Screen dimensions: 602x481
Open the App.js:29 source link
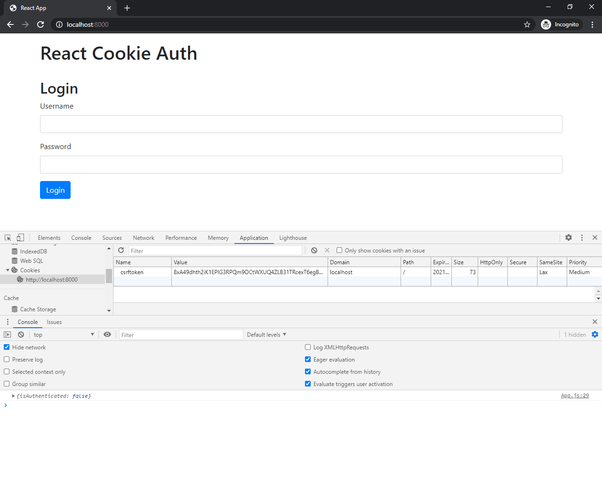574,395
